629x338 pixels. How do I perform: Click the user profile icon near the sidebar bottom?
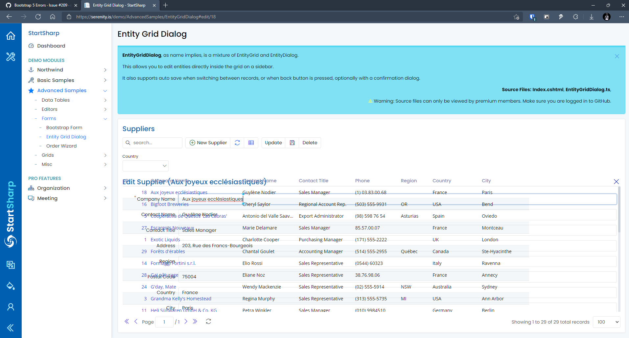[x=11, y=307]
